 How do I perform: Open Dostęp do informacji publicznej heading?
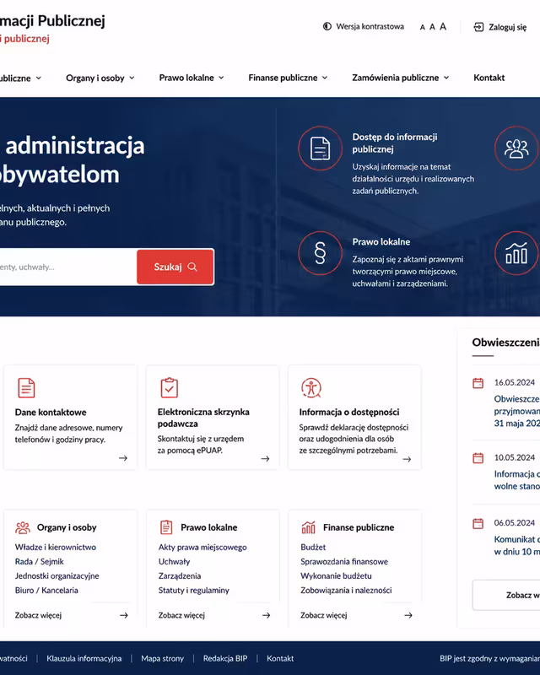[x=395, y=143]
